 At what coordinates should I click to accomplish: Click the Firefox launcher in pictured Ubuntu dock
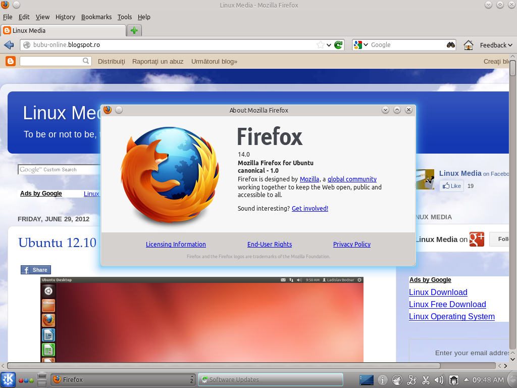click(x=48, y=320)
